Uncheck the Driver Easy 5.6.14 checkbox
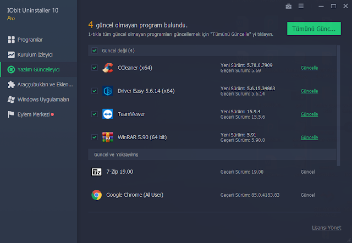The height and width of the screenshot is (243, 352). [x=95, y=91]
